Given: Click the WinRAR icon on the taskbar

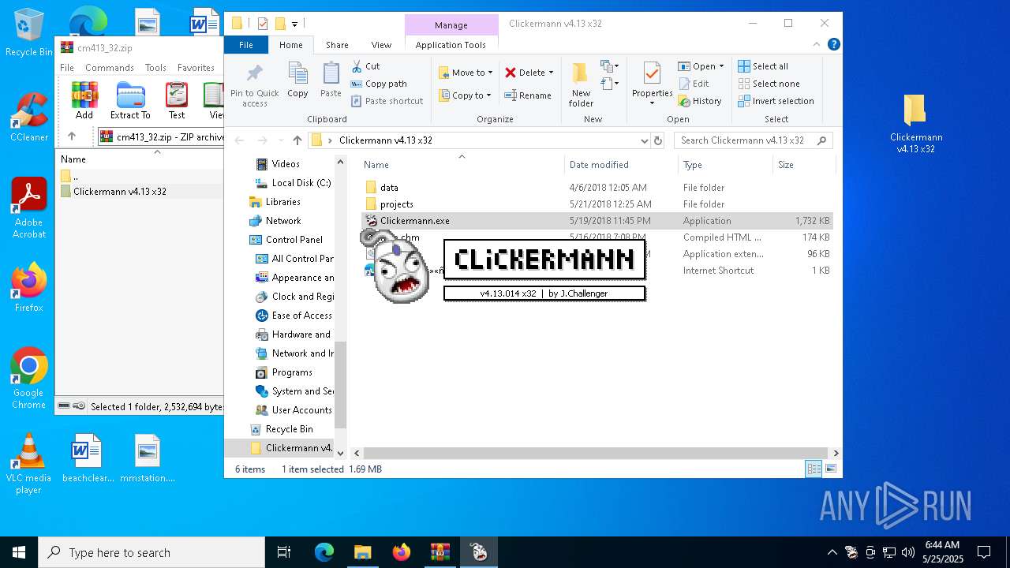Looking at the screenshot, I should point(440,552).
